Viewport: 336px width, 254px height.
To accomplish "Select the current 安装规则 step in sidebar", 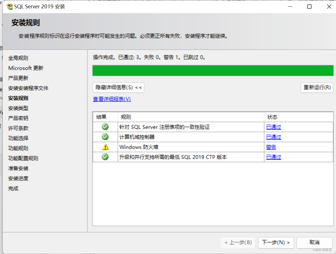I will click(18, 98).
